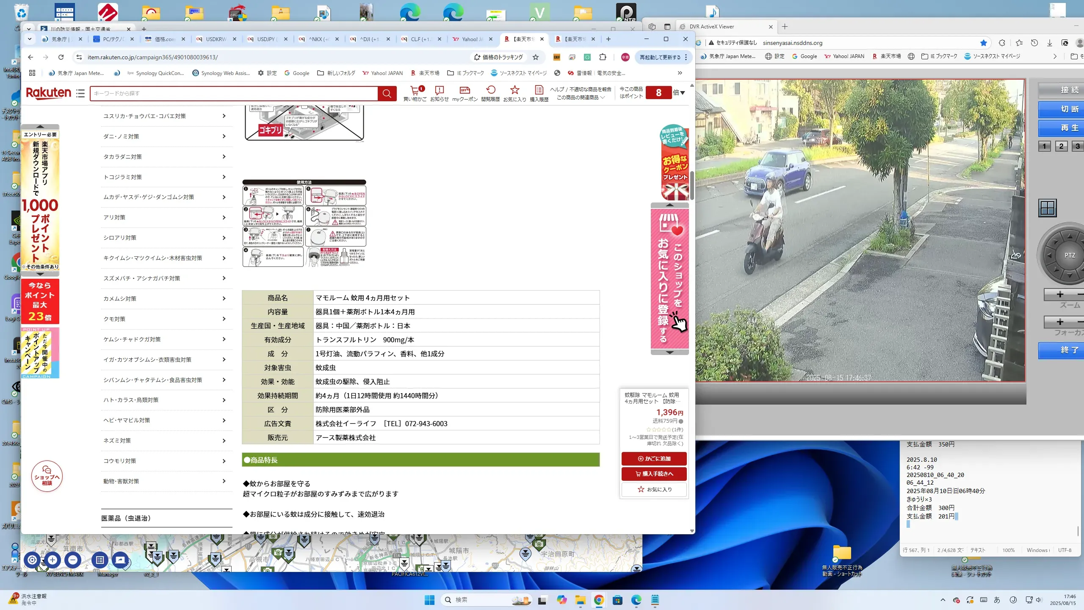
Task: Select DVR camera channel 2
Action: pyautogui.click(x=1061, y=146)
